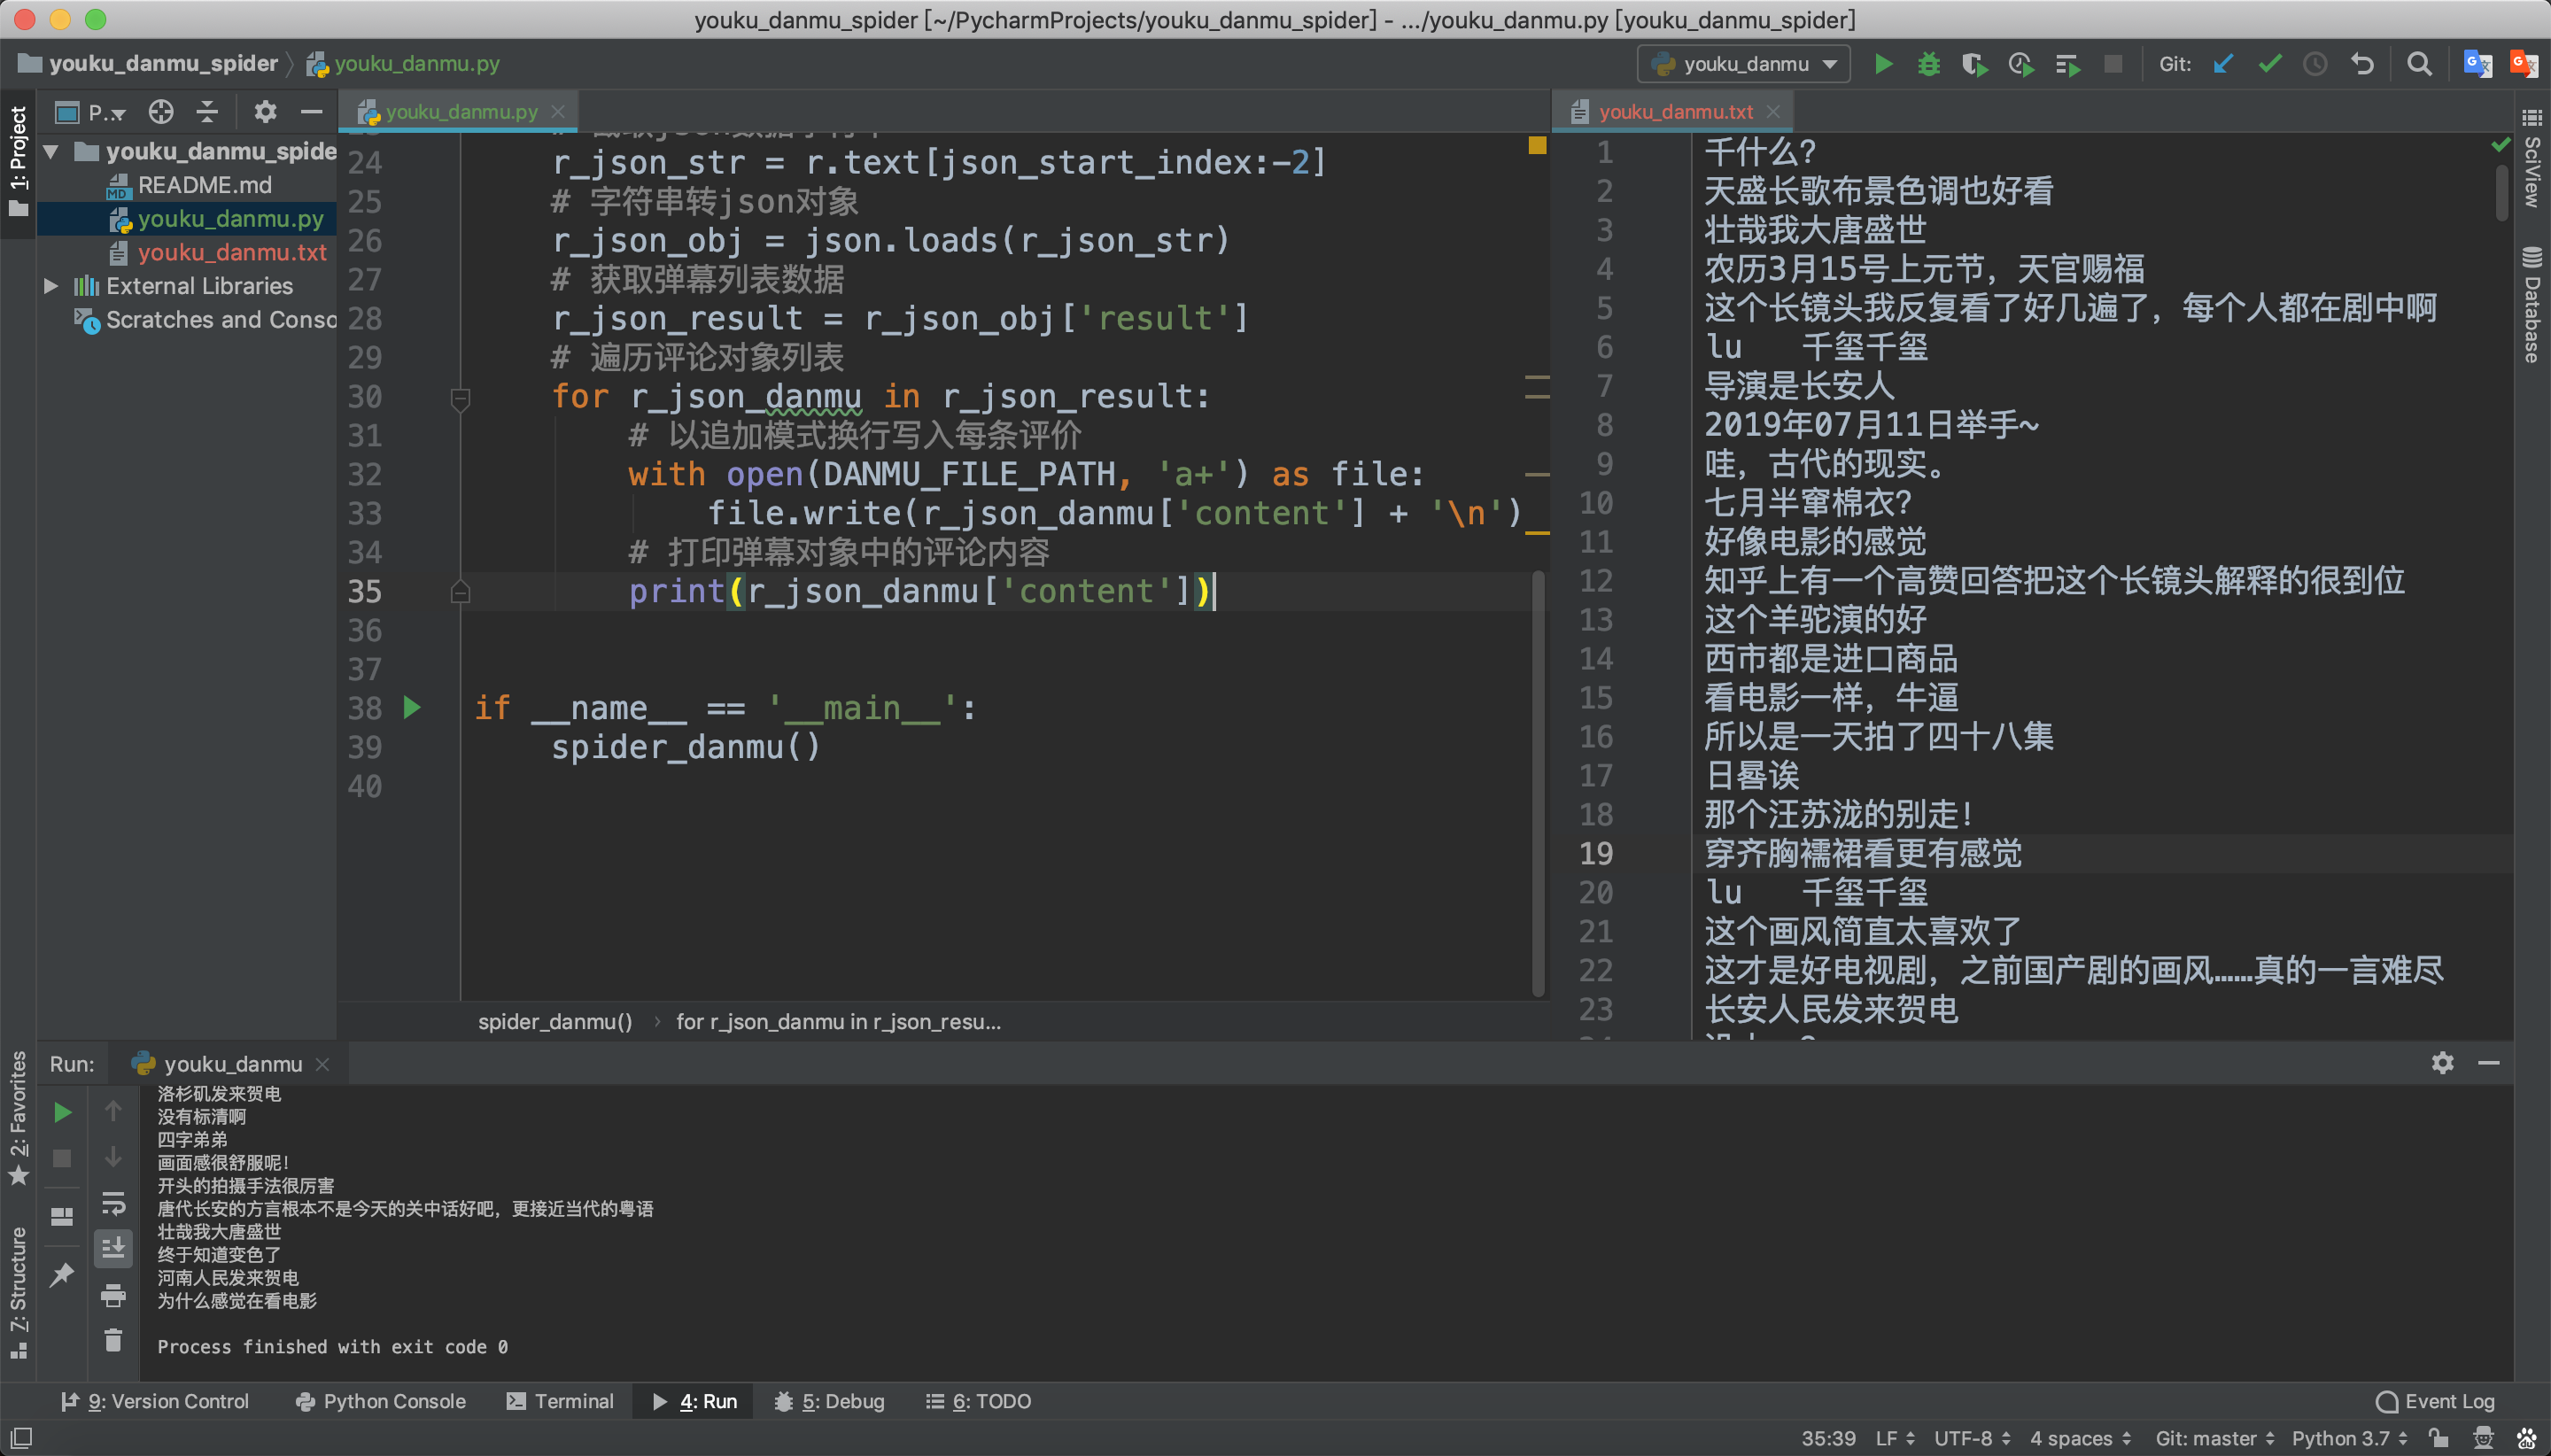The image size is (2551, 1456).
Task: Select README.md in project tree
Action: pos(204,185)
